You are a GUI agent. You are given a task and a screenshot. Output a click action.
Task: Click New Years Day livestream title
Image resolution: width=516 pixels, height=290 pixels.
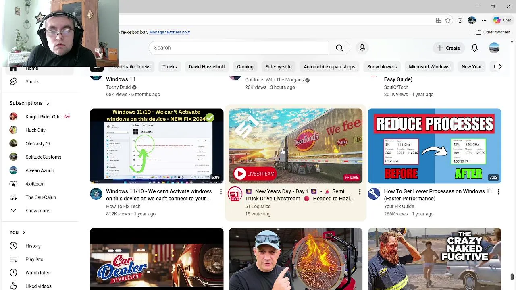299,195
